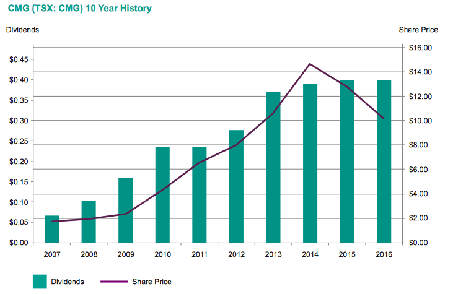Click the '$16.00' share price axis value

point(420,48)
